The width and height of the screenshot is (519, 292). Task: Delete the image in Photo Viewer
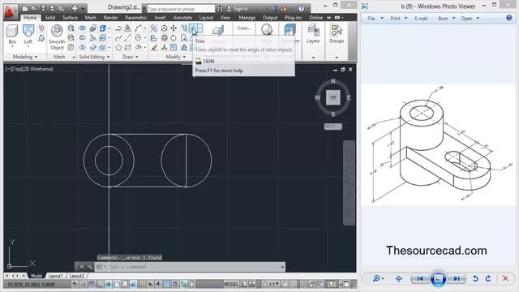[x=505, y=278]
